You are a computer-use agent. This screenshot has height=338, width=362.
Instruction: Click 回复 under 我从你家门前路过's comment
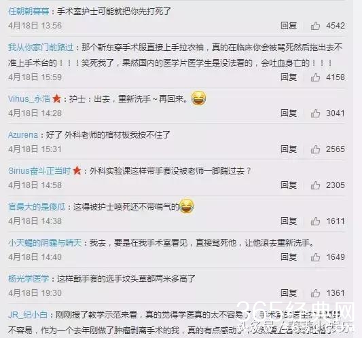click(x=289, y=77)
